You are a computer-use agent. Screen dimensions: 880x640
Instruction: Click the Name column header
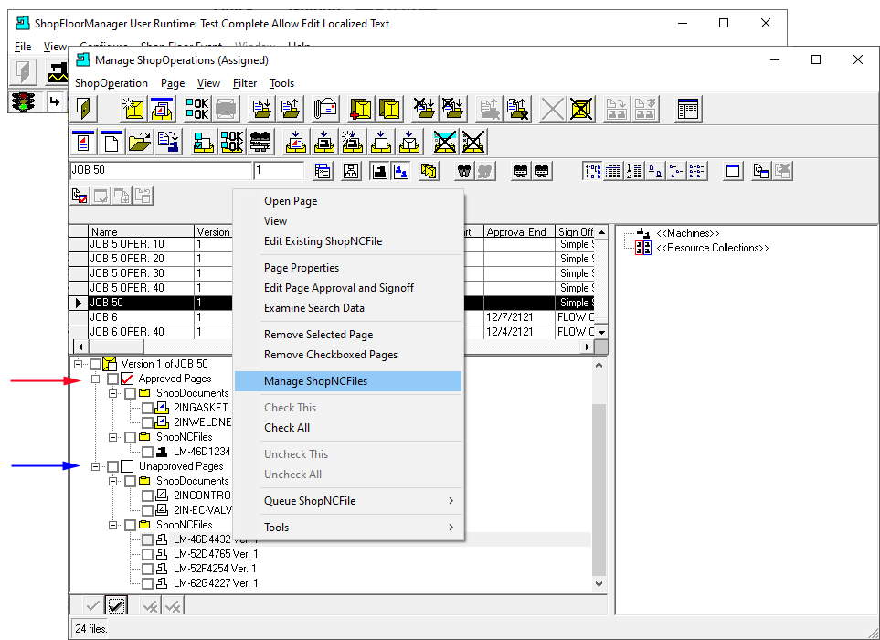point(142,232)
